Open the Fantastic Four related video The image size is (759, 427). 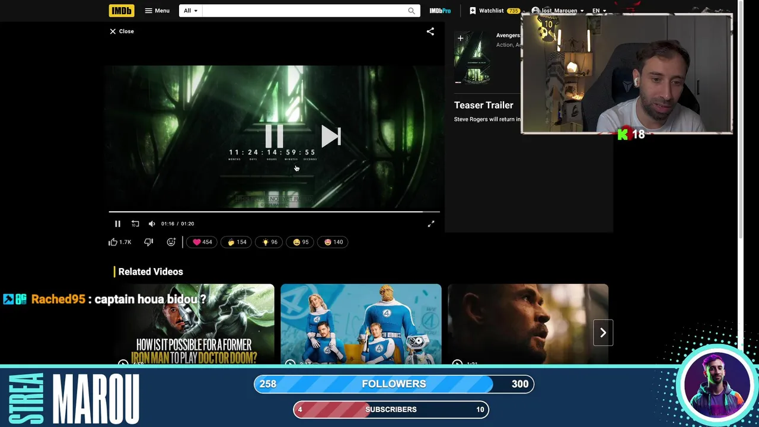[361, 324]
